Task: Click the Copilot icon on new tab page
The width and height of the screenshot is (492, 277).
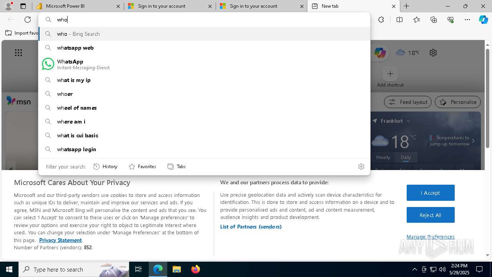Action: [380, 53]
